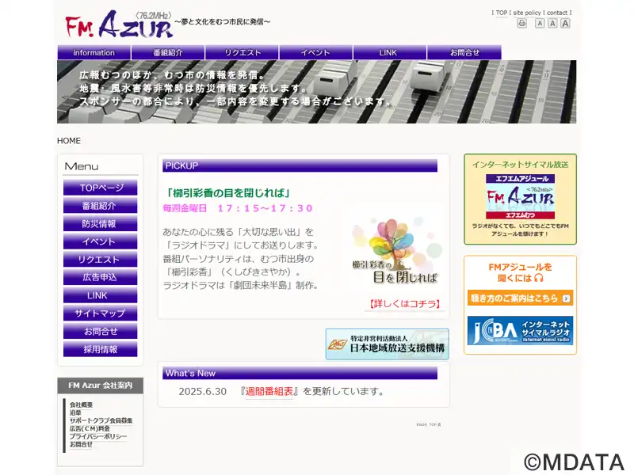Select サイトマップ in the sidebar menu

(101, 313)
